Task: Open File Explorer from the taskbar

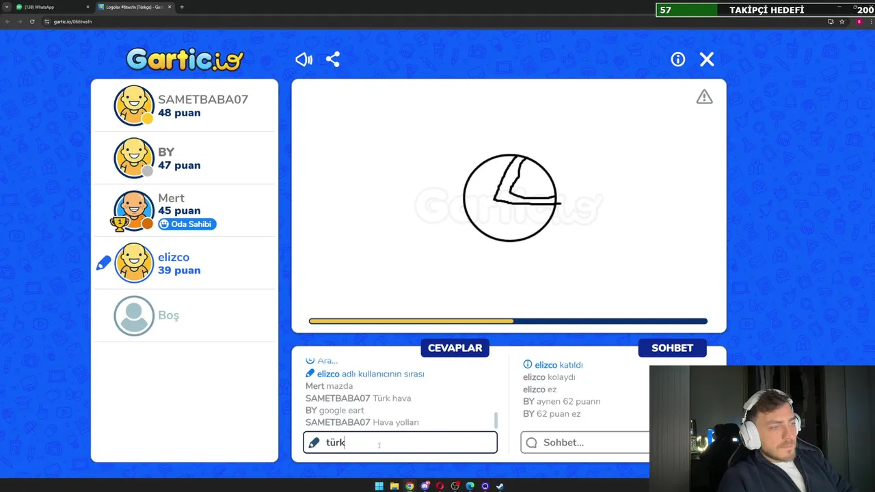Action: pyautogui.click(x=394, y=486)
